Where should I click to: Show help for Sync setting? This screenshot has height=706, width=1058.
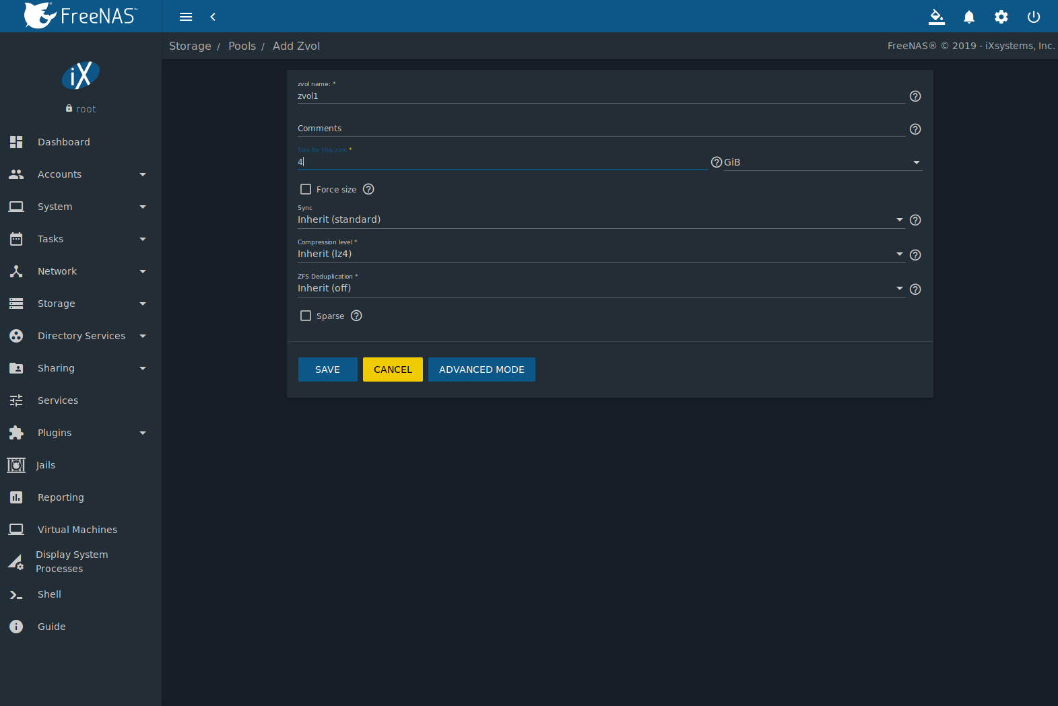point(915,220)
